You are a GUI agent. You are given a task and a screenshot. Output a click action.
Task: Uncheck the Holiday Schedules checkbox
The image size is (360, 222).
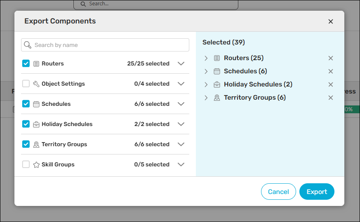[x=26, y=124]
